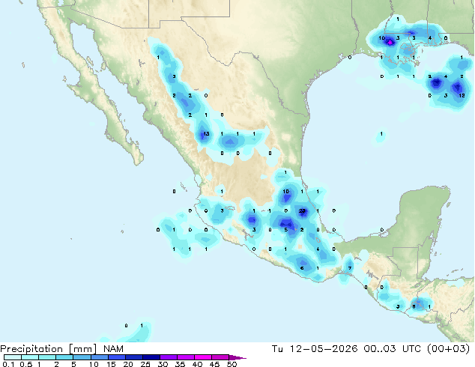This screenshot has height=367, width=475.
Task: Pick the 10–15 mm legend color swatch
Action: [99, 357]
